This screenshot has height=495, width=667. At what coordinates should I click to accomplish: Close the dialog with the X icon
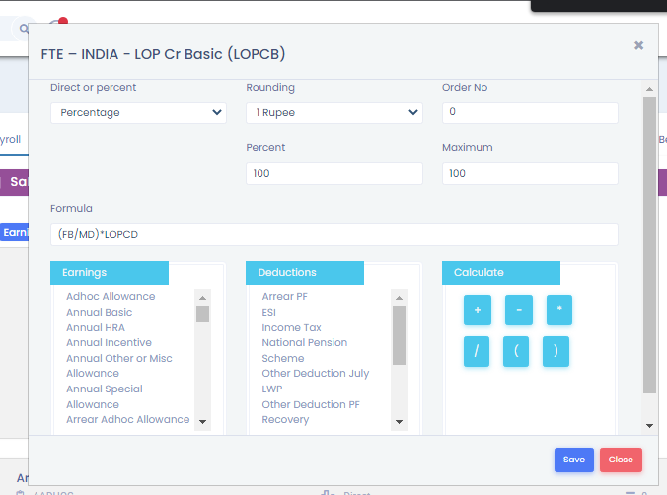(x=638, y=45)
